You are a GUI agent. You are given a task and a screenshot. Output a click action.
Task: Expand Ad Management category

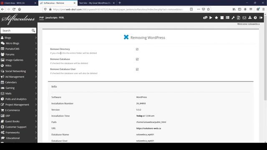click(19, 77)
